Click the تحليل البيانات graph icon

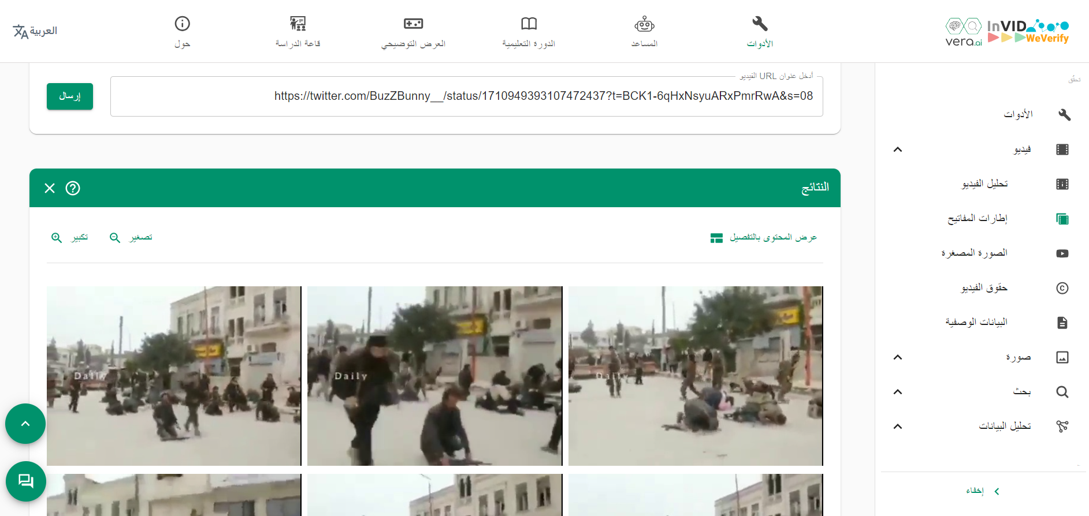pyautogui.click(x=1062, y=427)
